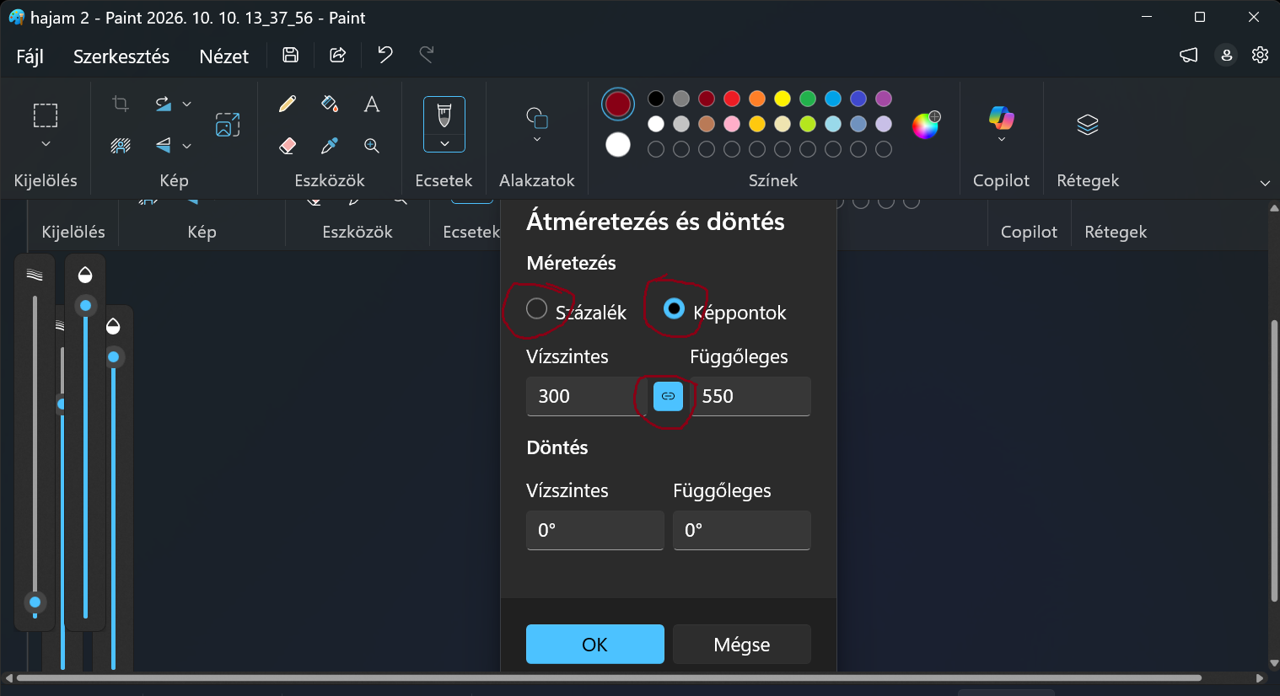
Task: Select the Pencil tool
Action: pos(288,104)
